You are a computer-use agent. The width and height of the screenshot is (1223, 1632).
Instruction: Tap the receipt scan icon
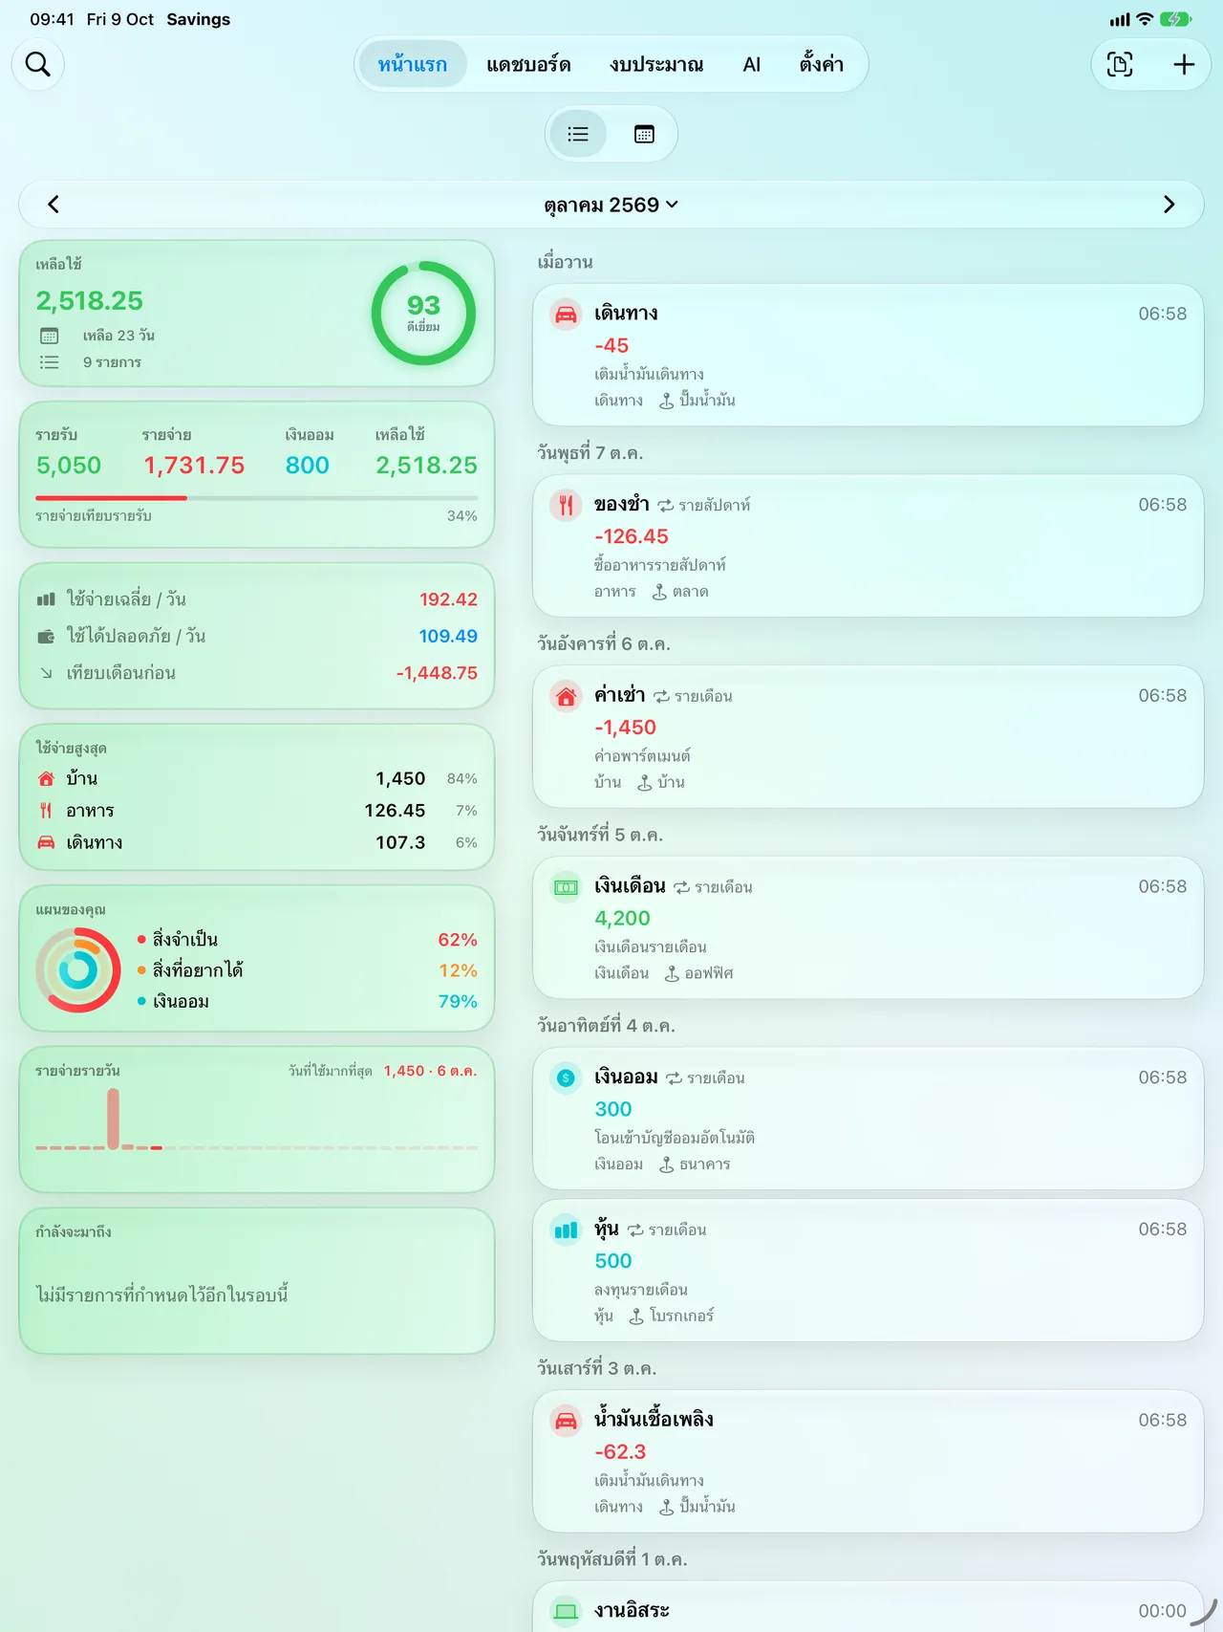[1120, 64]
